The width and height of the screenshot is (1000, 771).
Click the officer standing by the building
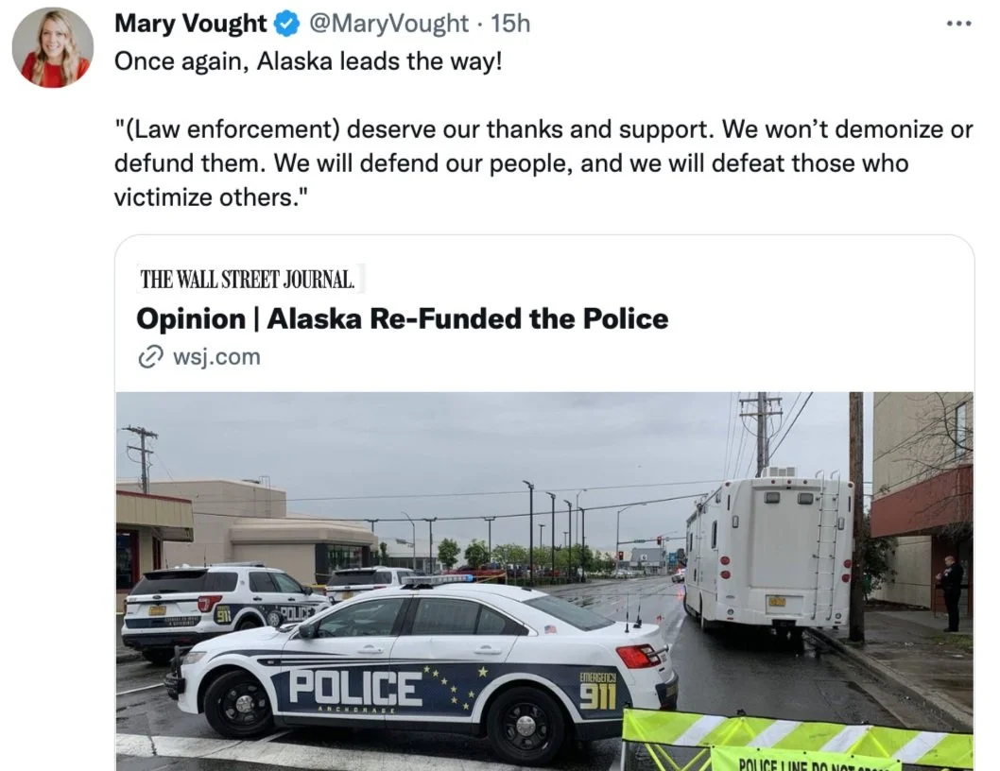click(950, 593)
